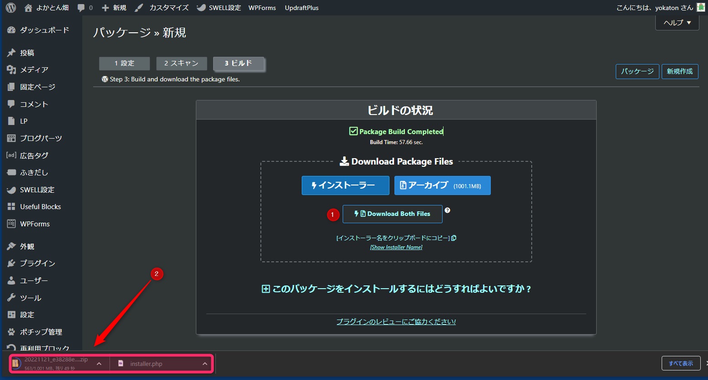The height and width of the screenshot is (380, 708).
Task: Download the アーカイブ file
Action: pyautogui.click(x=442, y=185)
